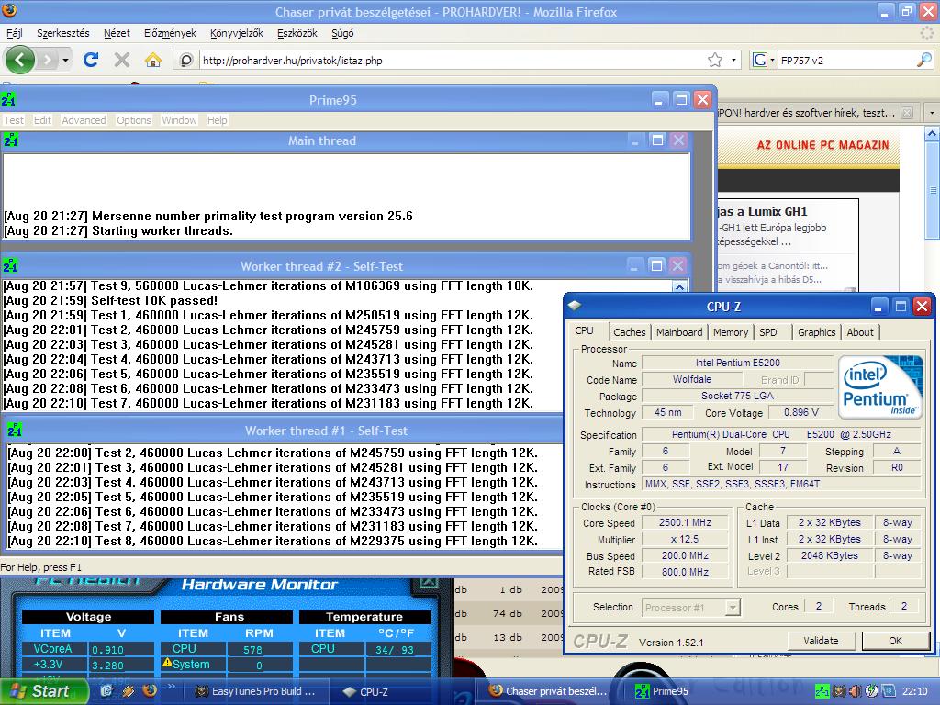Click Intel Pentium inside logo in CPU-Z
This screenshot has height=705, width=940.
879,386
